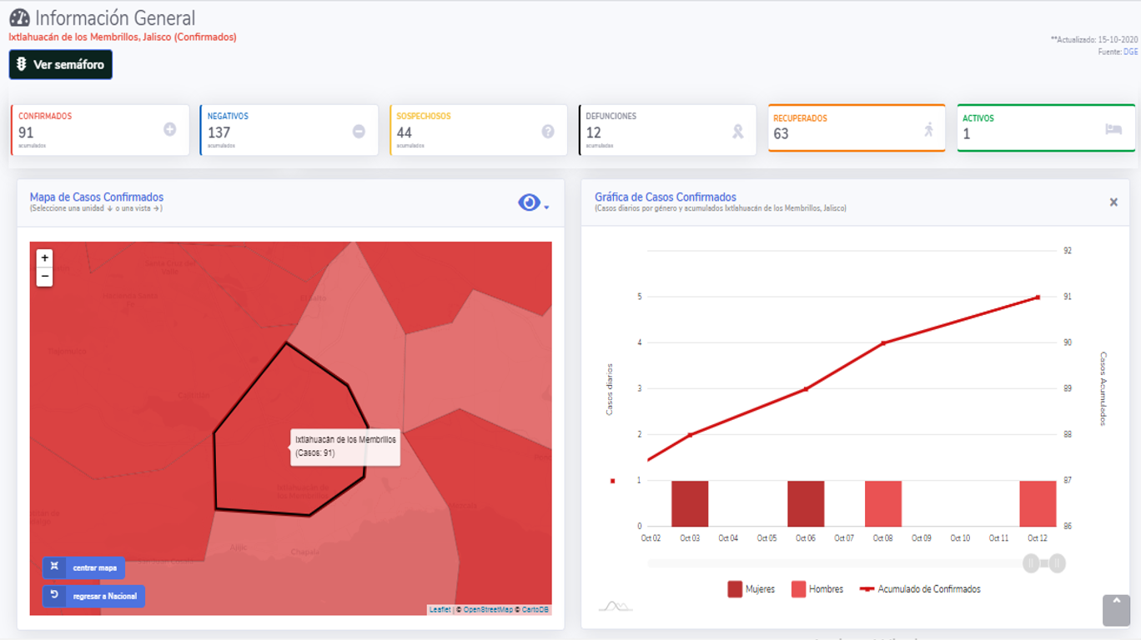The image size is (1141, 640).
Task: Toggle Mujeres series in chart legend
Action: click(x=751, y=589)
